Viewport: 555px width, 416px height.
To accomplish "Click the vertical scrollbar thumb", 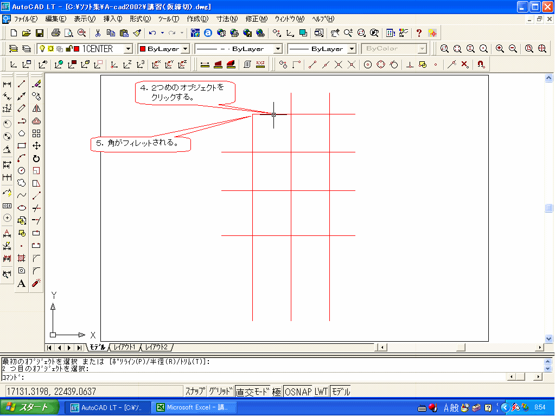I will point(548,208).
